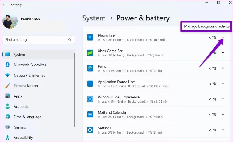This screenshot has height=142, width=233.
Task: Click the Bluetooth icon in sidebar
Action: click(8, 65)
